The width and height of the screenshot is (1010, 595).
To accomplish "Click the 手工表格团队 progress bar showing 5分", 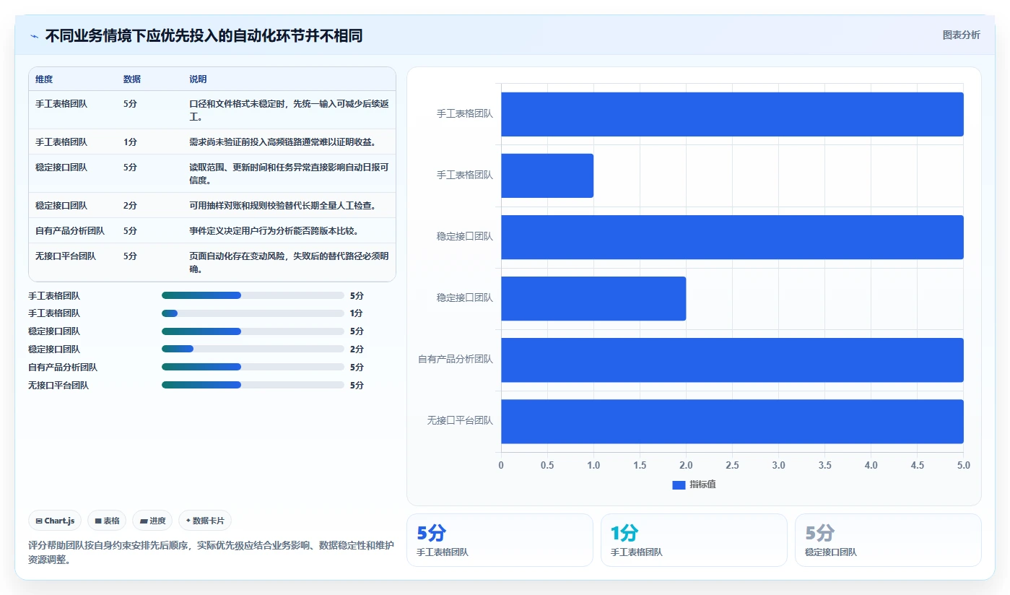I will pos(253,295).
